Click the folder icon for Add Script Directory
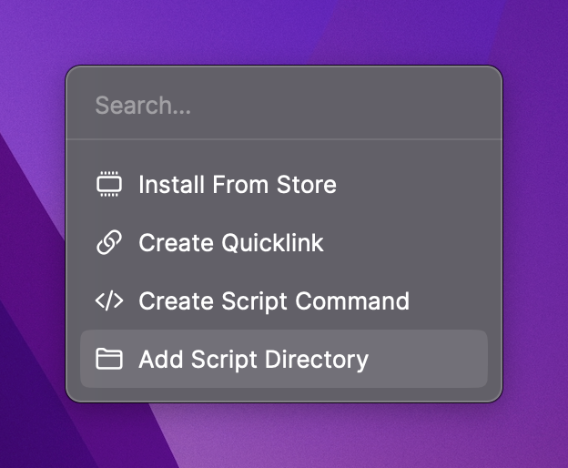Viewport: 568px width, 468px height. [x=109, y=359]
